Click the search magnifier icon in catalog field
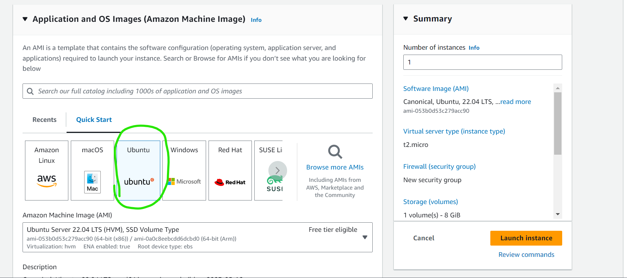 (31, 91)
